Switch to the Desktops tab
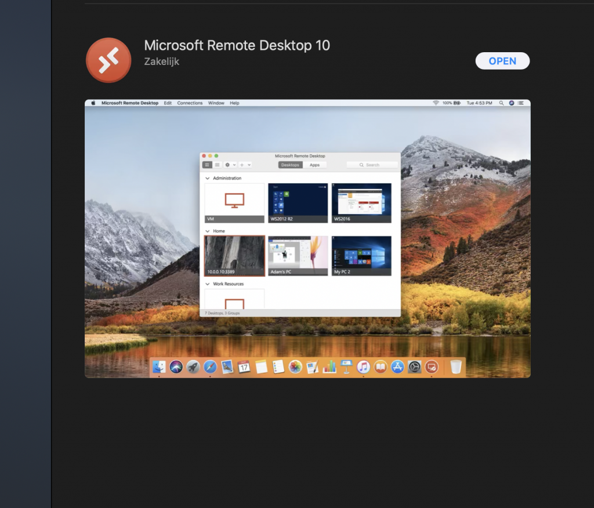This screenshot has height=508, width=594. click(x=290, y=165)
